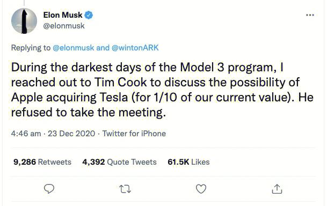View the 4,392 Quote Tweets list

click(x=119, y=162)
